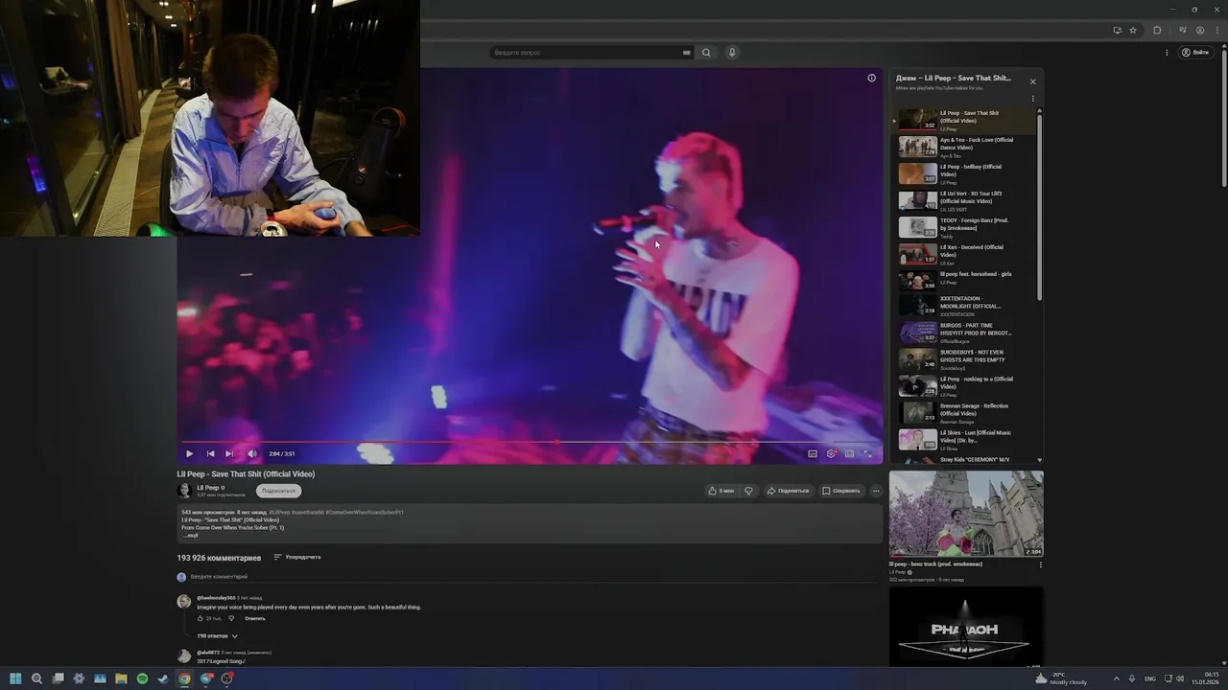This screenshot has height=690, width=1228.
Task: Open Steam from the taskbar
Action: pyautogui.click(x=163, y=678)
